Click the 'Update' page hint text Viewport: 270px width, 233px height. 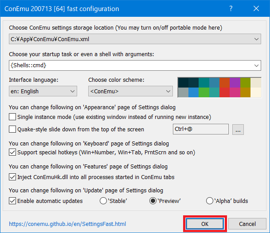pyautogui.click(x=86, y=190)
